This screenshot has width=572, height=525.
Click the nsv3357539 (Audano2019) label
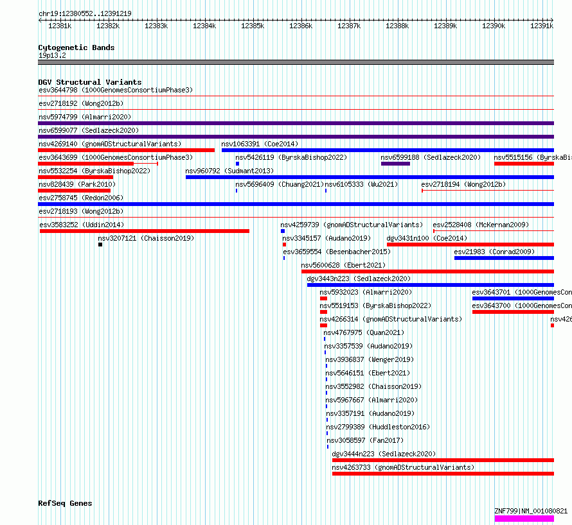click(368, 346)
